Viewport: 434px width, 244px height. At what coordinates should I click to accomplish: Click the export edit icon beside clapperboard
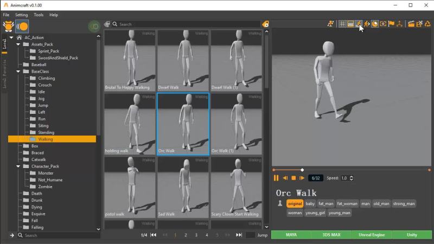419,24
